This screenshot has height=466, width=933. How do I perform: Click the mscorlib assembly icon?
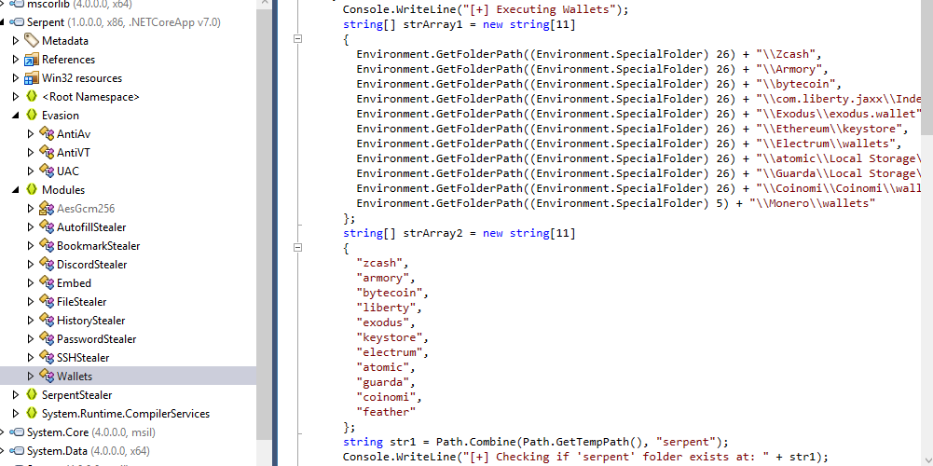click(17, 4)
